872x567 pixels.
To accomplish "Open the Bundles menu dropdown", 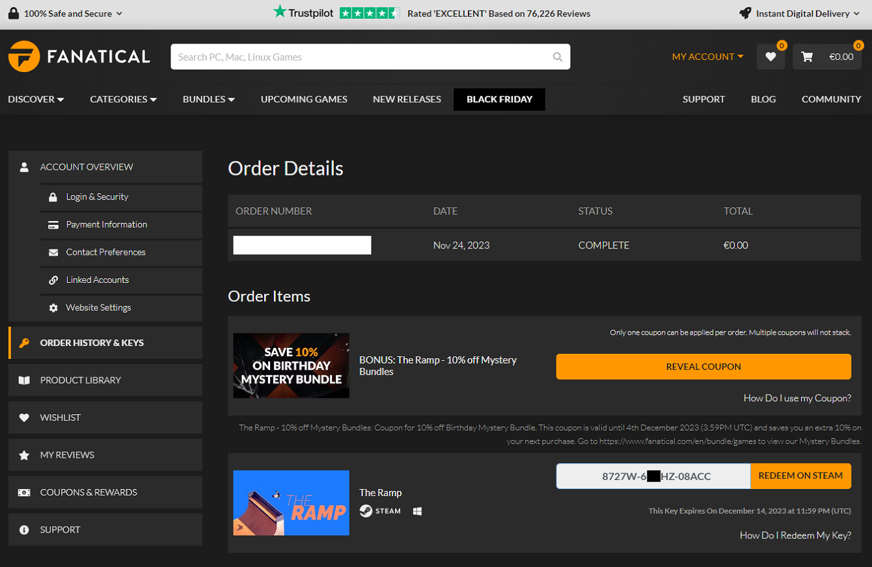I will point(208,99).
